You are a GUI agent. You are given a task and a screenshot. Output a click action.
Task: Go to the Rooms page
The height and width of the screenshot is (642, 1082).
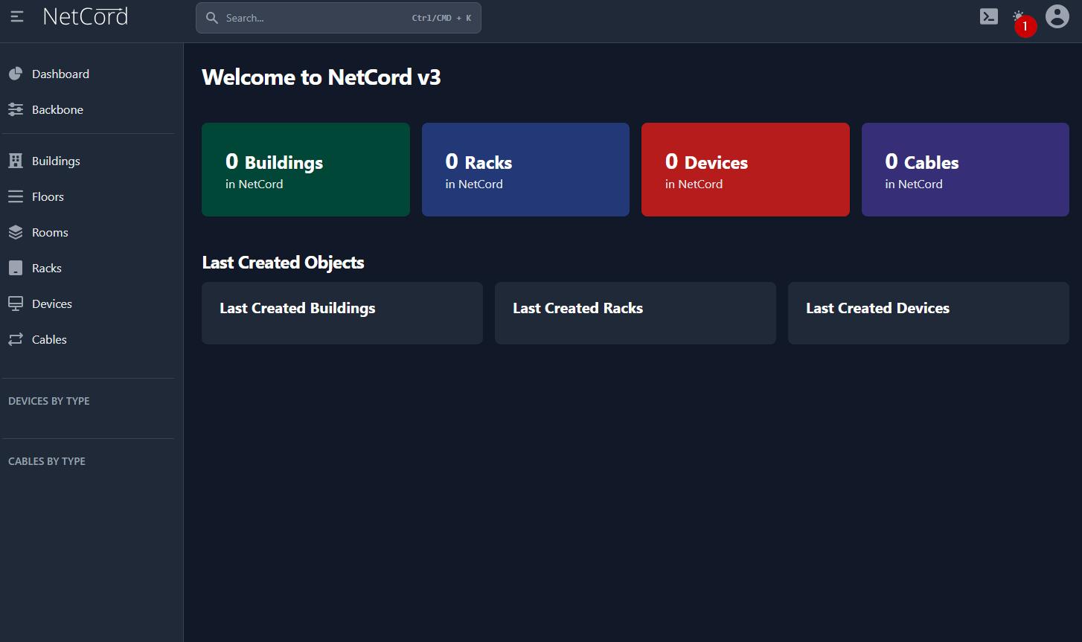(50, 232)
